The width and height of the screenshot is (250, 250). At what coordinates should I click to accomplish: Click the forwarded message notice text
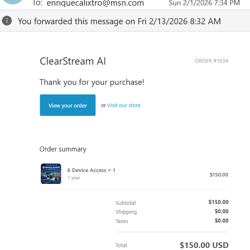point(119,21)
